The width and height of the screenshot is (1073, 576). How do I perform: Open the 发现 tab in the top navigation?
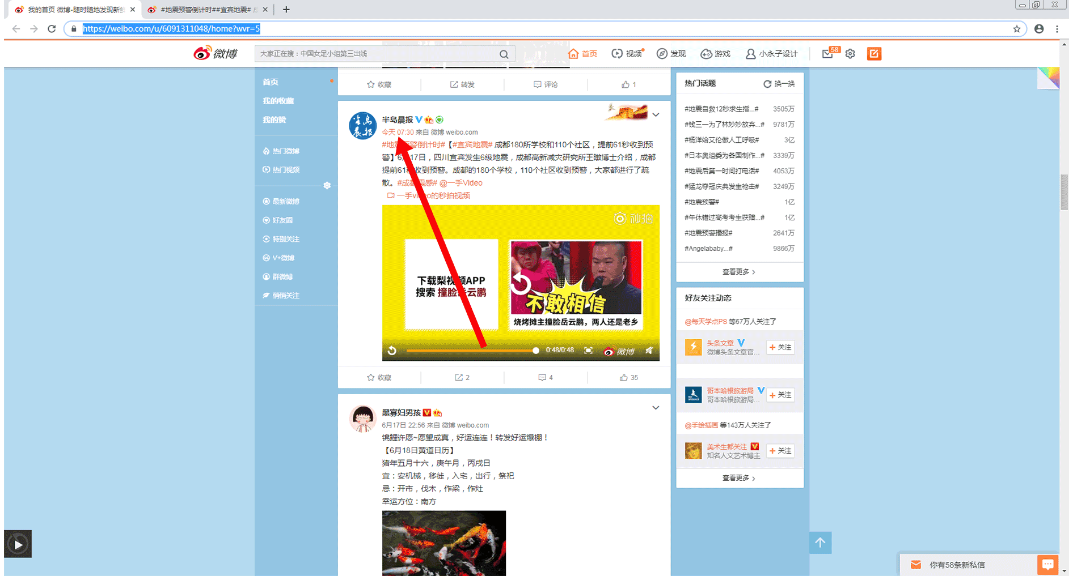pos(671,54)
